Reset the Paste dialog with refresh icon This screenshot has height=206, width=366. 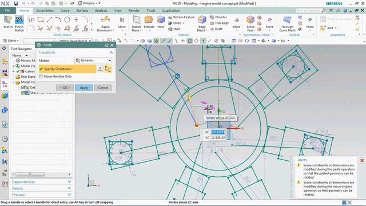pos(107,45)
